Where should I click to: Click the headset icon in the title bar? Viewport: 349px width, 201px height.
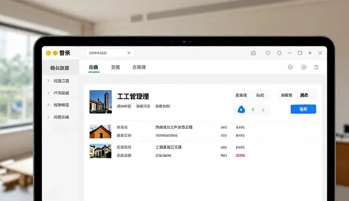[253, 53]
